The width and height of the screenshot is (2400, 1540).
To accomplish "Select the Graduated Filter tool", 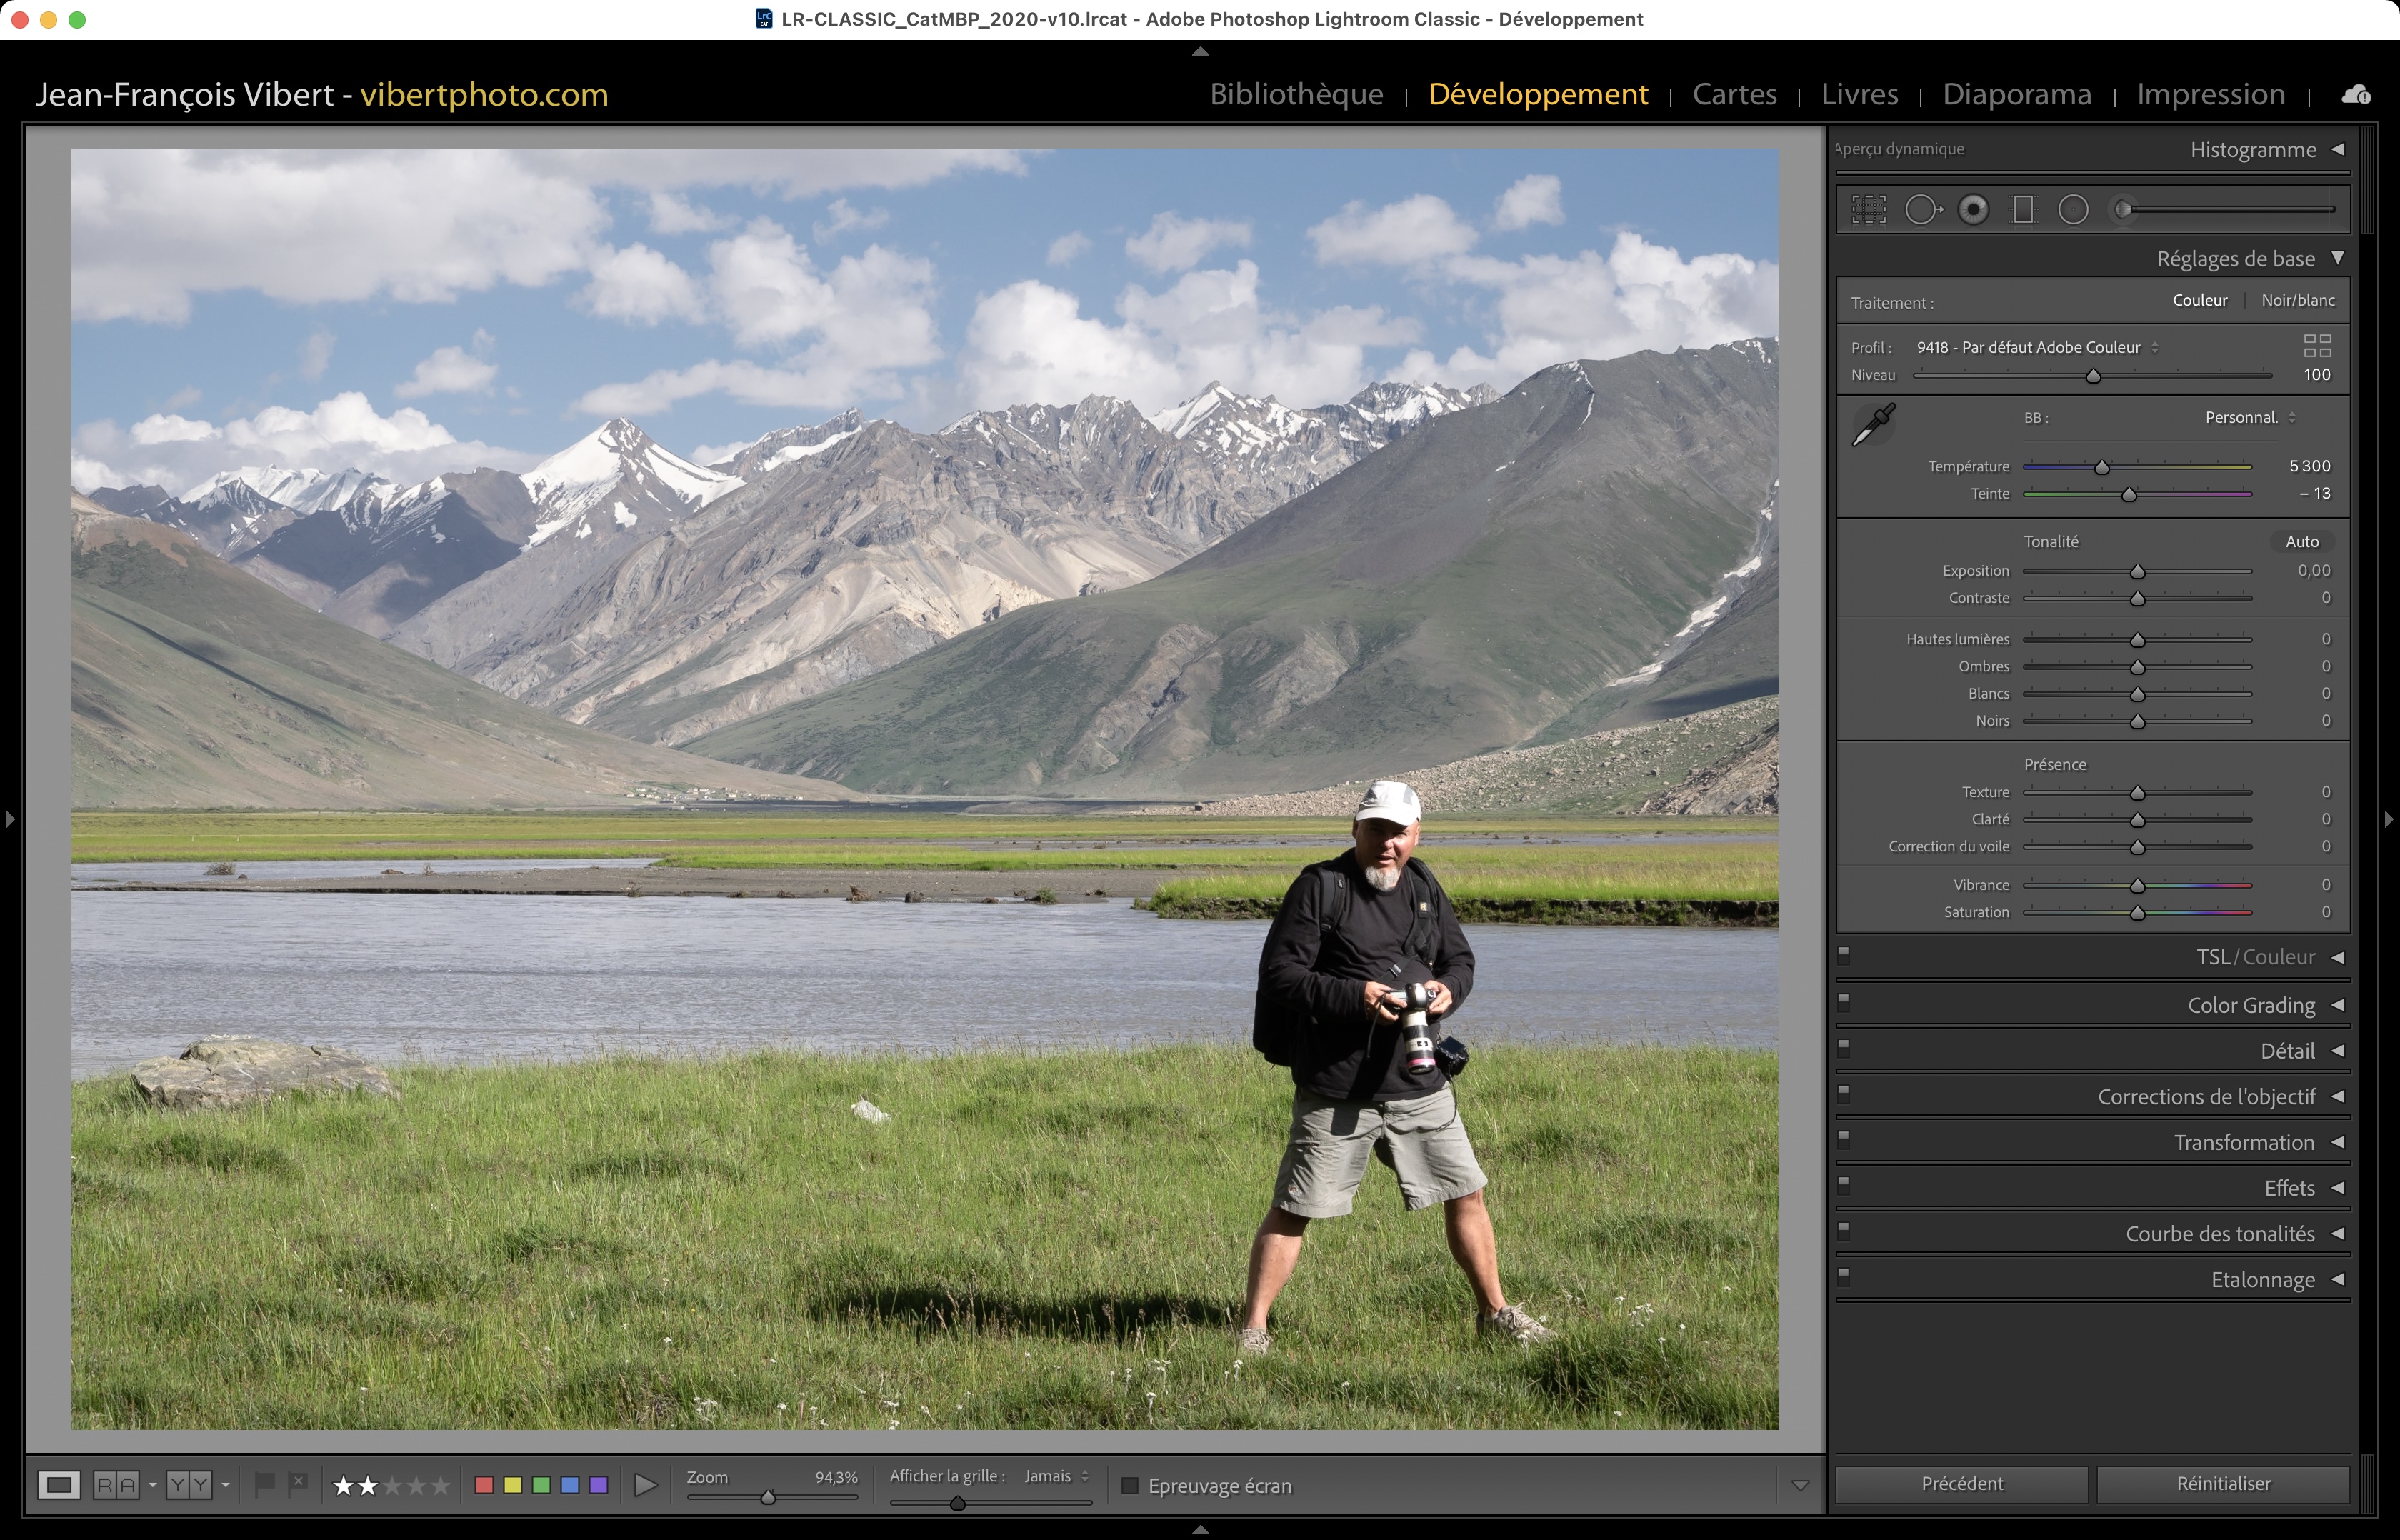I will click(2023, 210).
